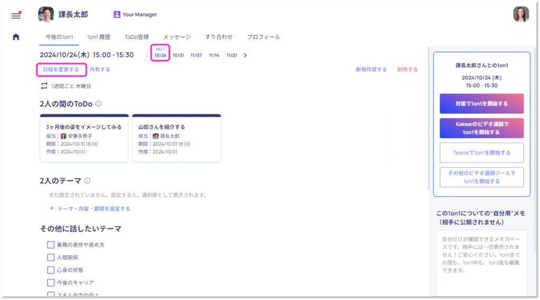Go to previous dates with left chevron
Screen dimensions: 540x300
(x=147, y=55)
